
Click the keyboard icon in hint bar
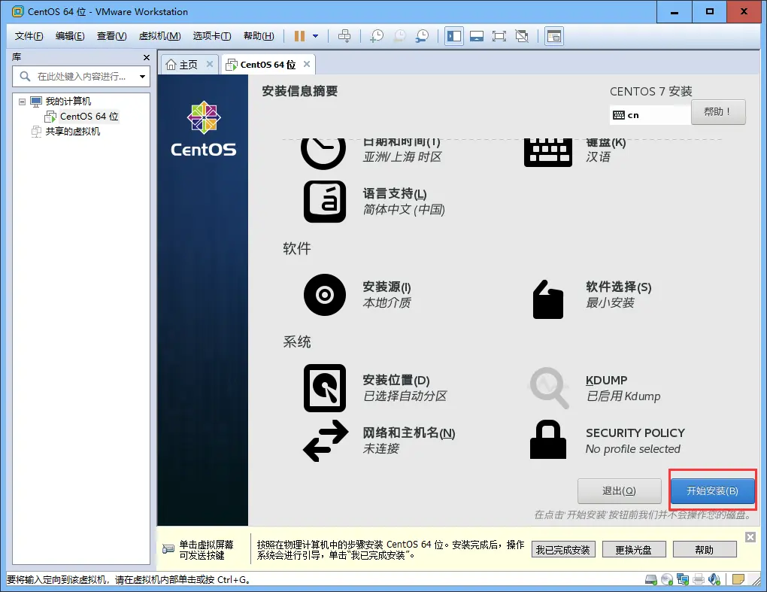(x=168, y=549)
